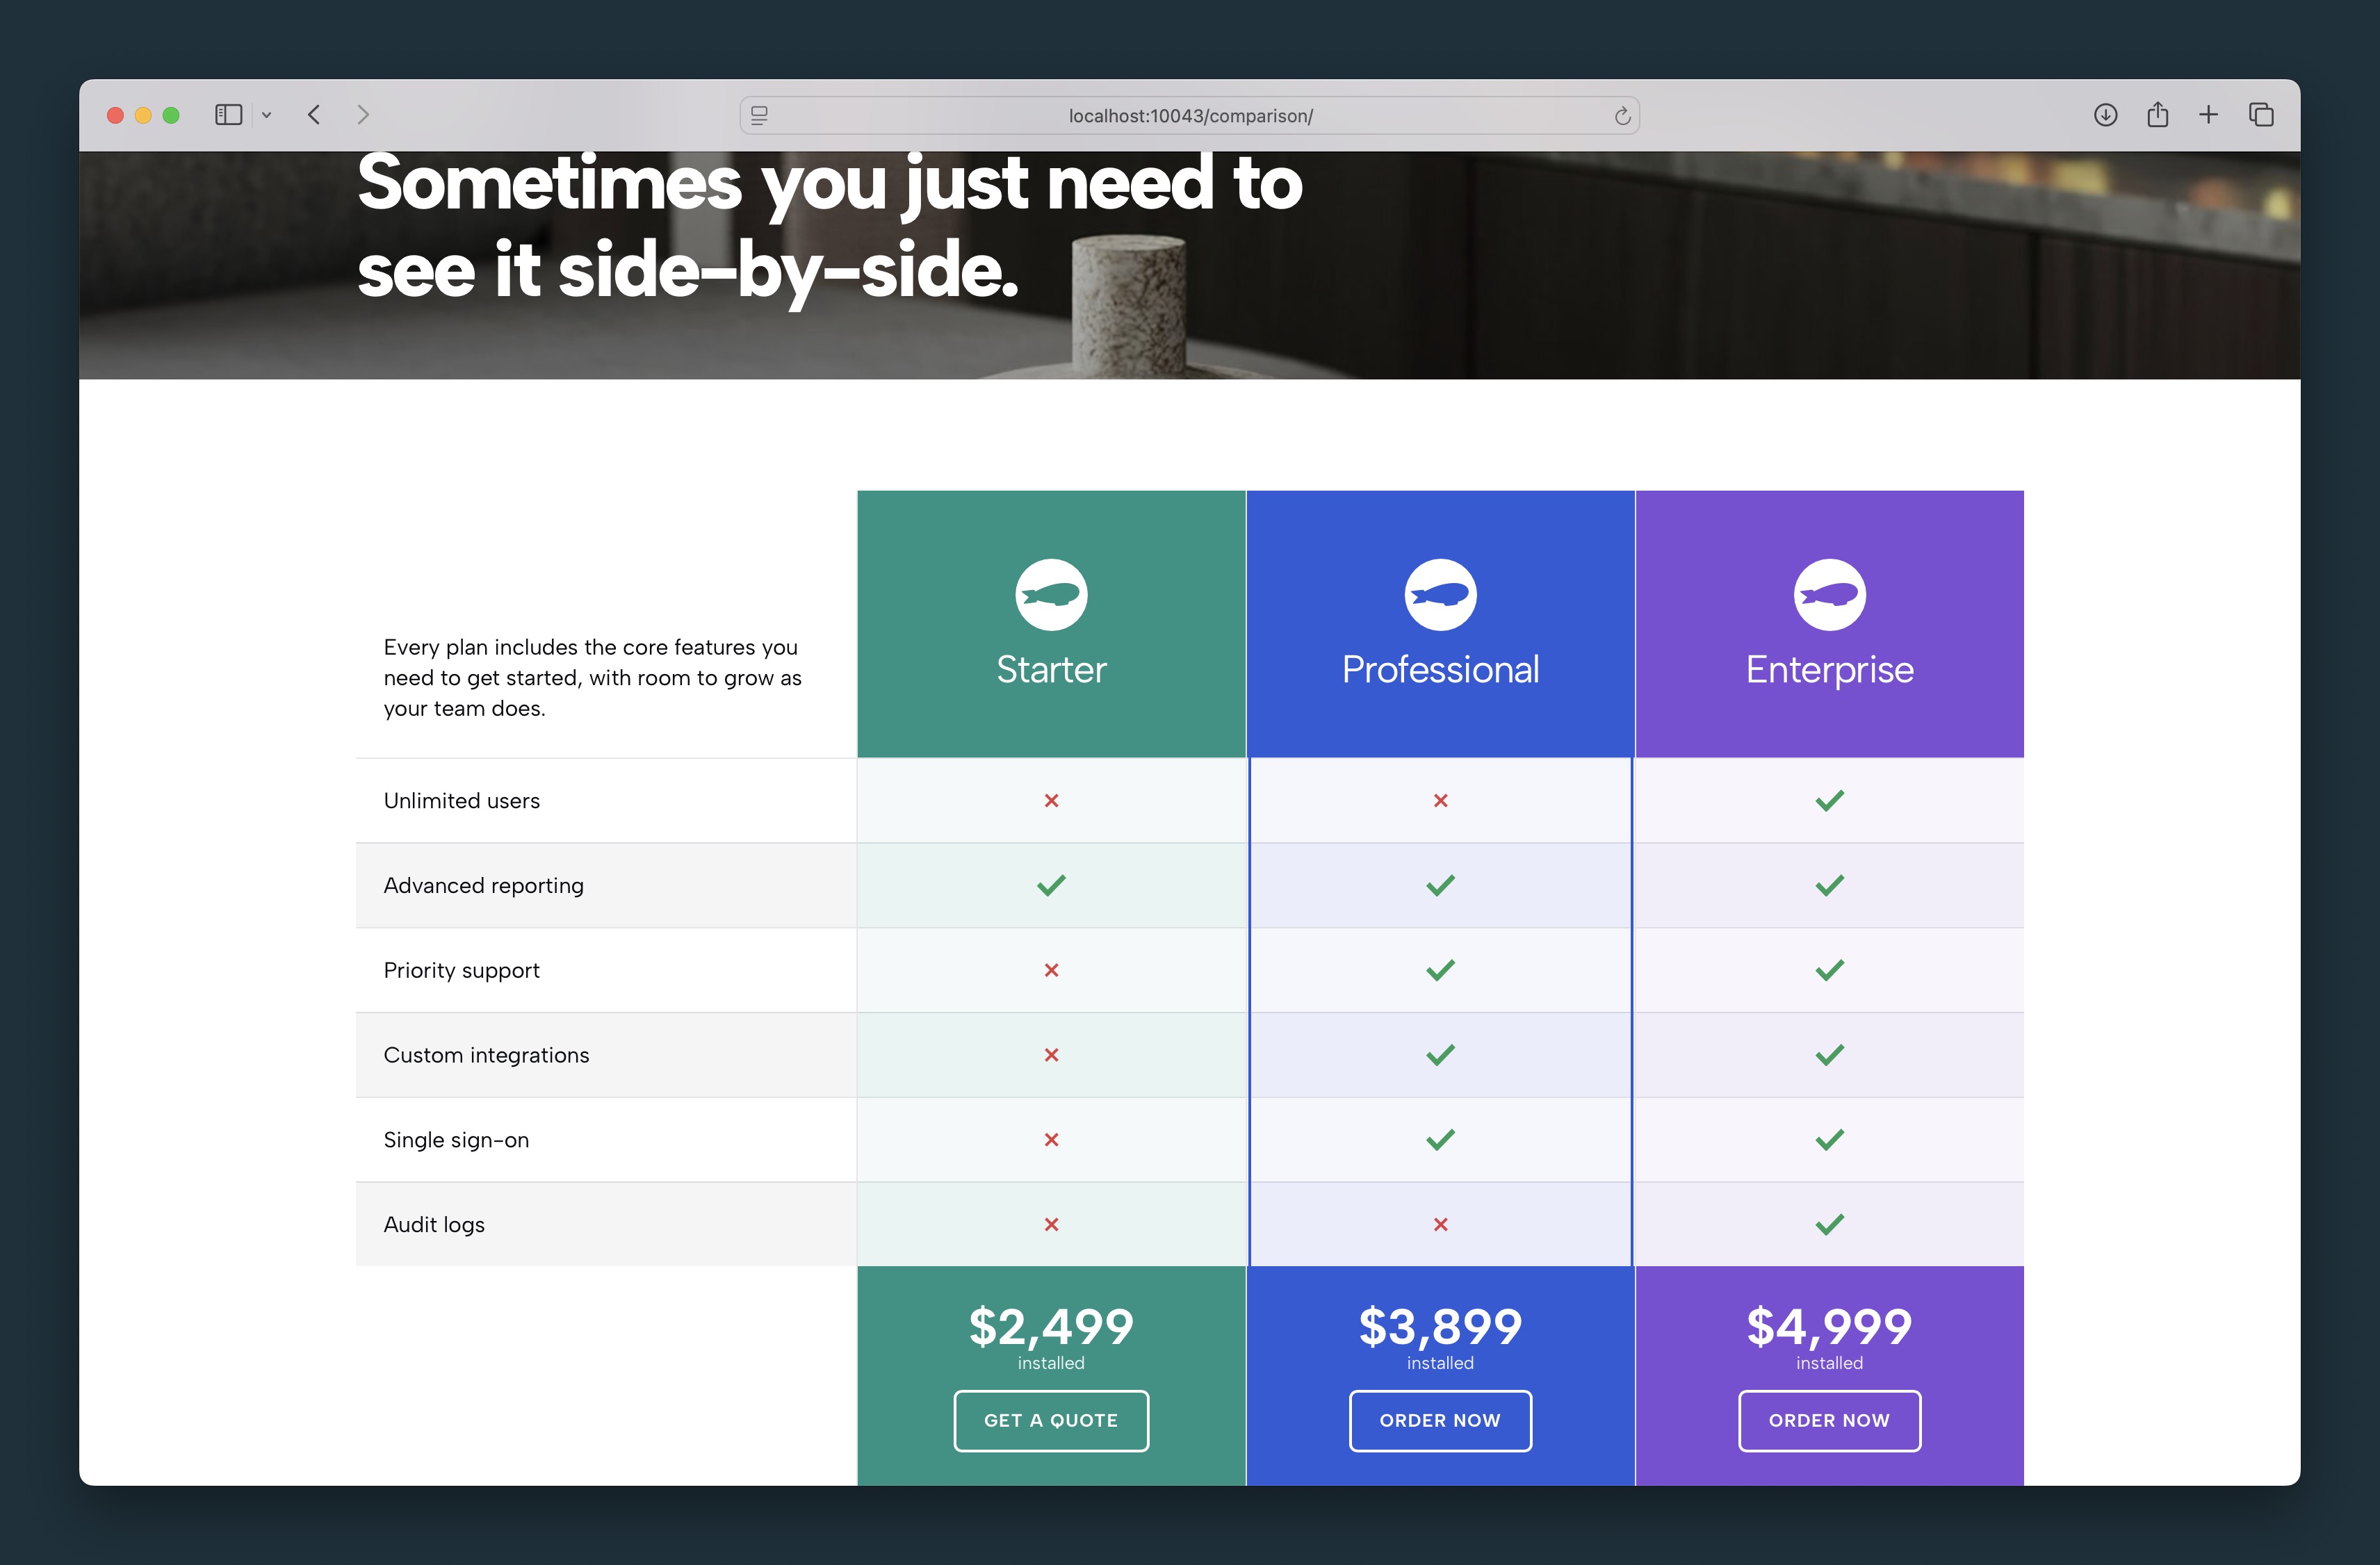
Task: Click Order Now under Enterprise plan
Action: [1829, 1420]
